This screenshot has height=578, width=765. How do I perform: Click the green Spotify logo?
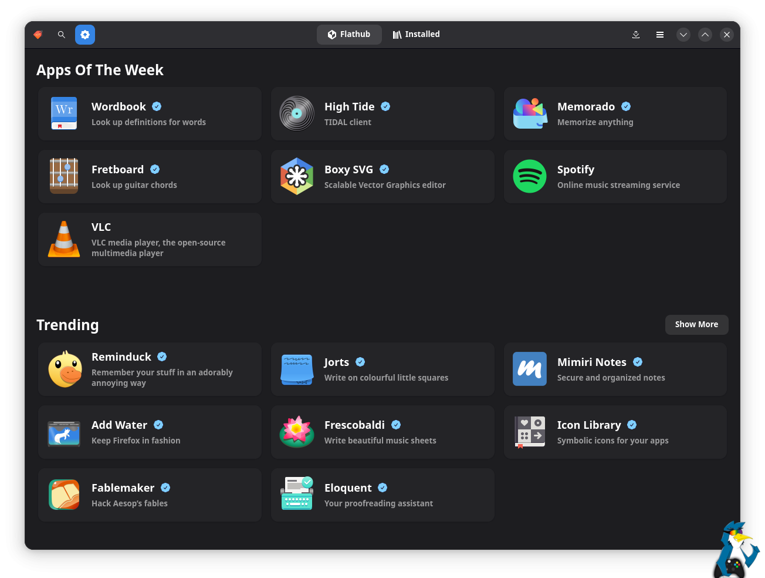(530, 176)
